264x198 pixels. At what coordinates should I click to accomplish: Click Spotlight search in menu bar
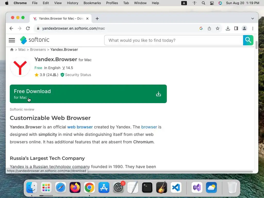pyautogui.click(x=203, y=3)
